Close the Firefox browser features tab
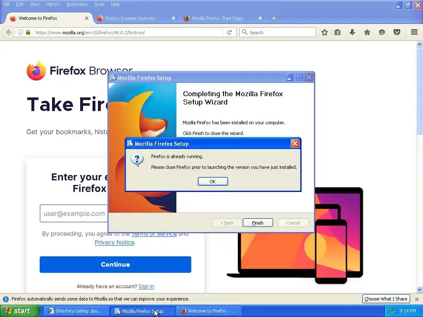The width and height of the screenshot is (423, 317). pos(173,18)
